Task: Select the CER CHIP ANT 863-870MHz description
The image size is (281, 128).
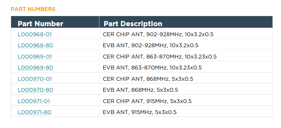Action: pyautogui.click(x=160, y=56)
